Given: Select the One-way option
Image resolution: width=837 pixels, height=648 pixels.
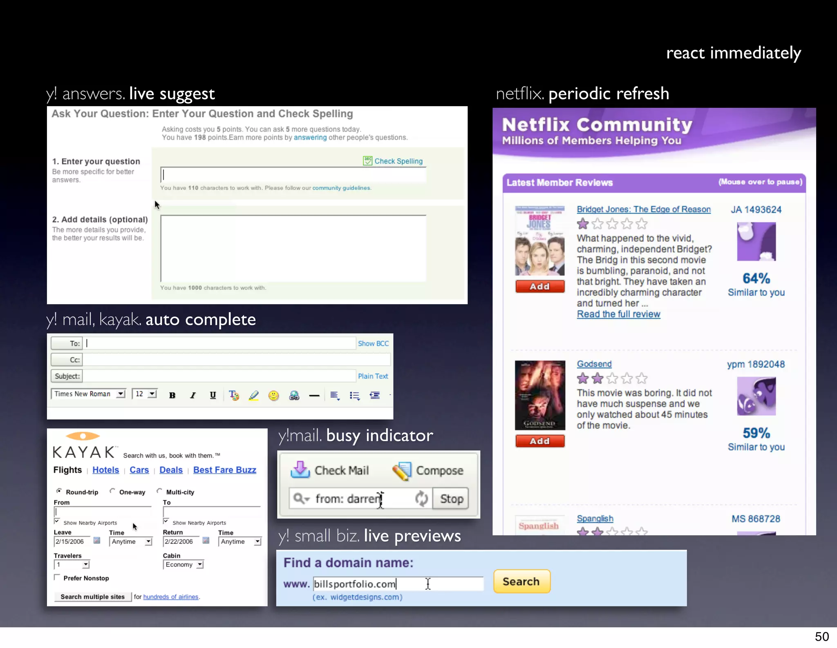Looking at the screenshot, I should 112,491.
